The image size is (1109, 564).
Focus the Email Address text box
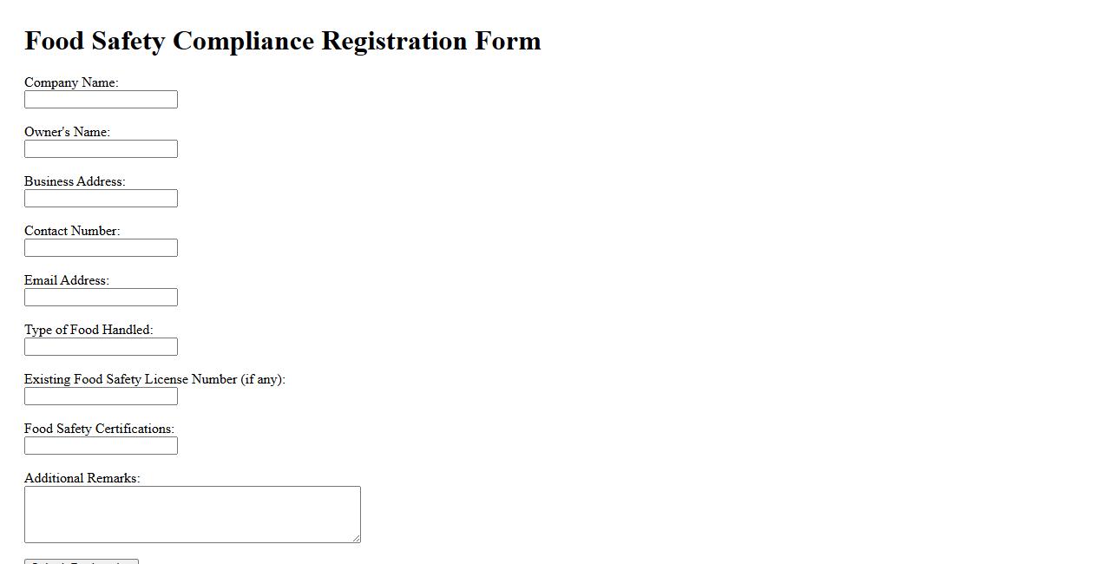[101, 298]
